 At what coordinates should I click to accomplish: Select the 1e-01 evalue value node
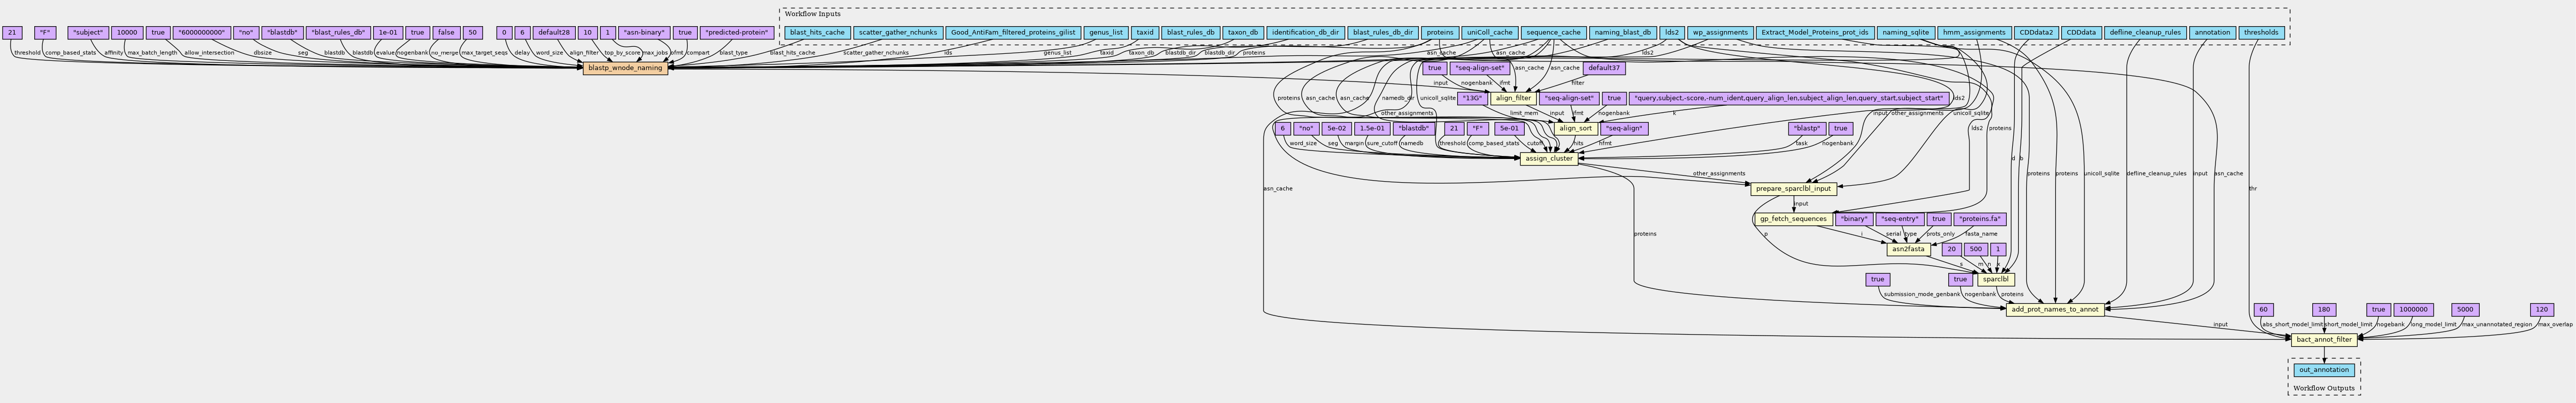pos(387,33)
